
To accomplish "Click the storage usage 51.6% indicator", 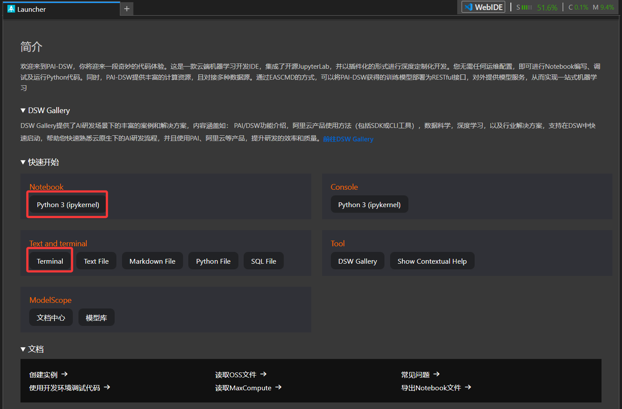I will coord(537,7).
